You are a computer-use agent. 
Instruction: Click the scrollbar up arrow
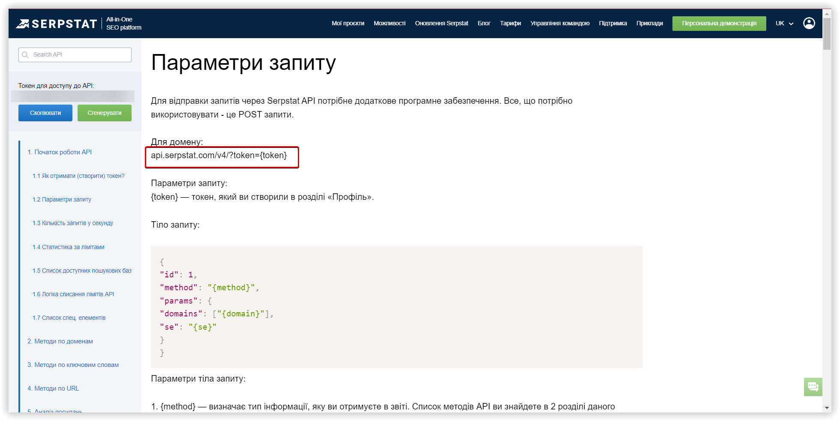[x=827, y=14]
